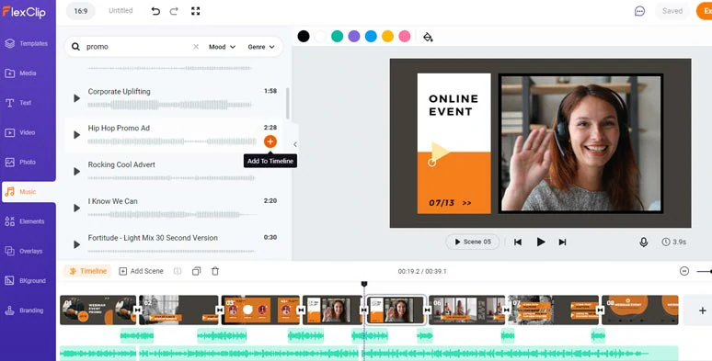Skip to the next scene

(562, 243)
